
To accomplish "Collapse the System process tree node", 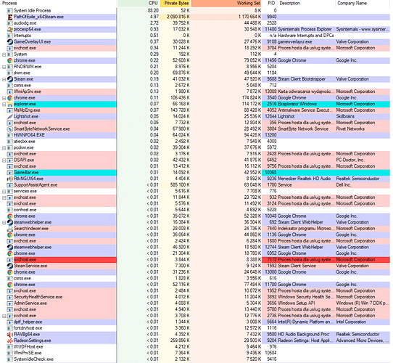I will point(4,54).
